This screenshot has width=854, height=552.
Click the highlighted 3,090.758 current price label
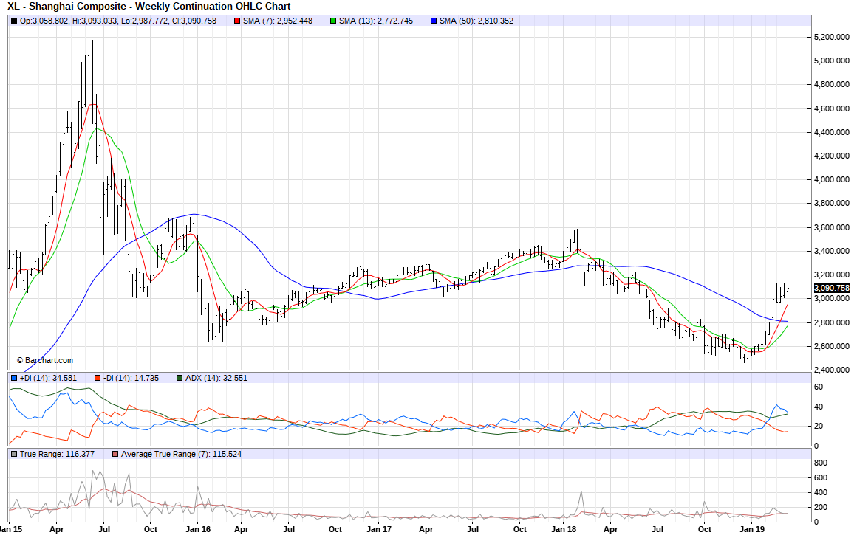pos(832,288)
